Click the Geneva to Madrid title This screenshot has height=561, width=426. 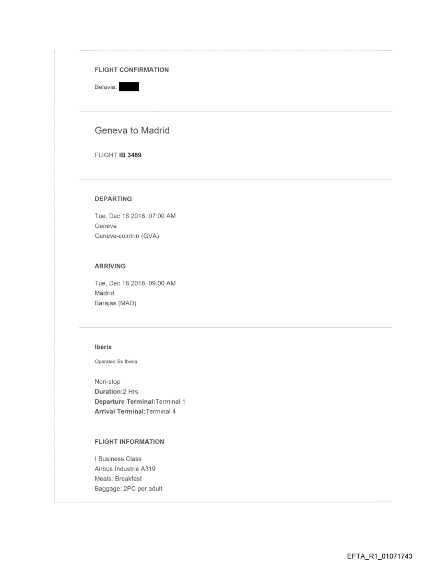pos(132,131)
